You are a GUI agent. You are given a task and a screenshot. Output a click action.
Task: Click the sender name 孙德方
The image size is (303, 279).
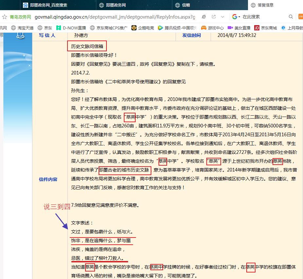coord(81,35)
